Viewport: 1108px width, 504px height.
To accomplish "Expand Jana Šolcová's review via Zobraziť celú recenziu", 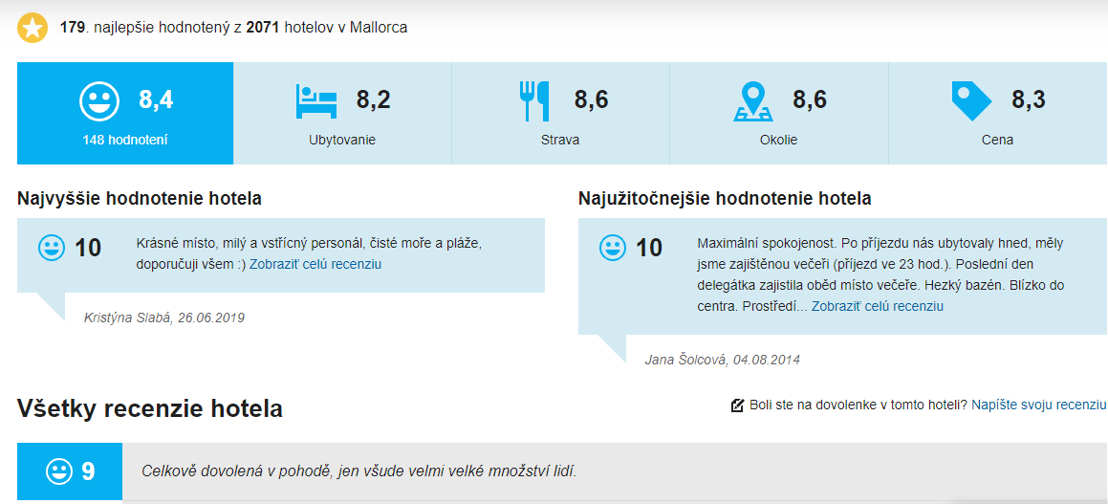I will coord(878,306).
